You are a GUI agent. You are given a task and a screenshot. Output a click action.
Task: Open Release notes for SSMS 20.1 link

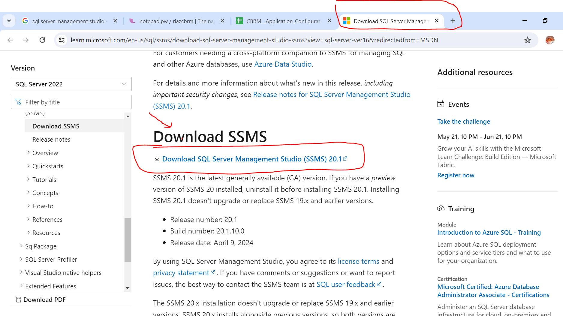[332, 95]
